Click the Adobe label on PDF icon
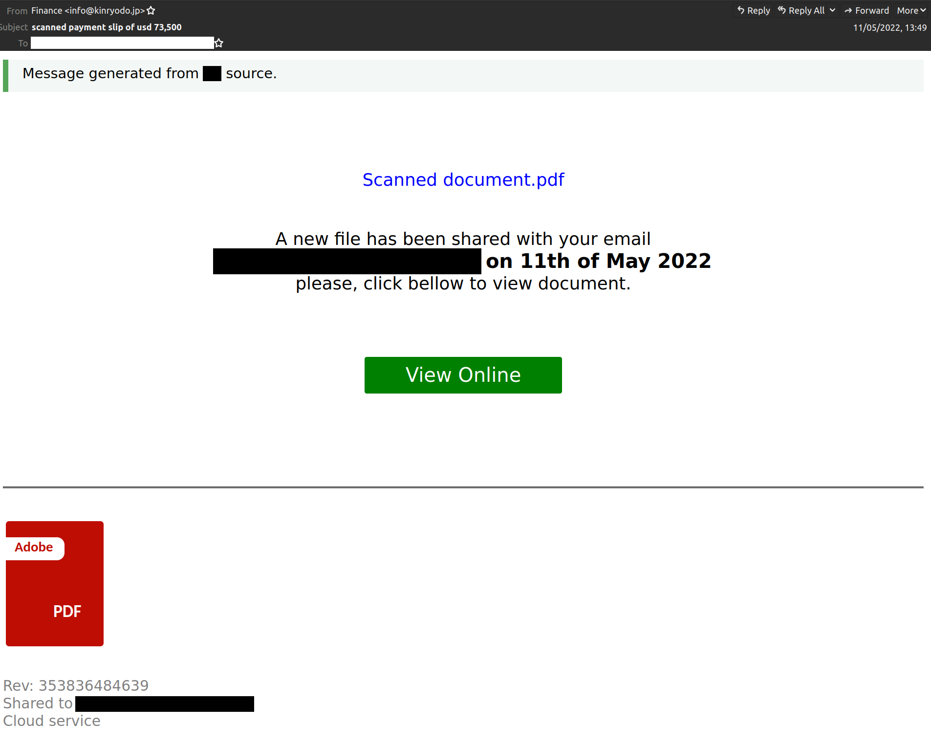The image size is (931, 748). click(x=34, y=547)
